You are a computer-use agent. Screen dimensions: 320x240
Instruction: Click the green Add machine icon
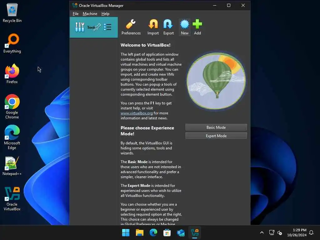[197, 27]
